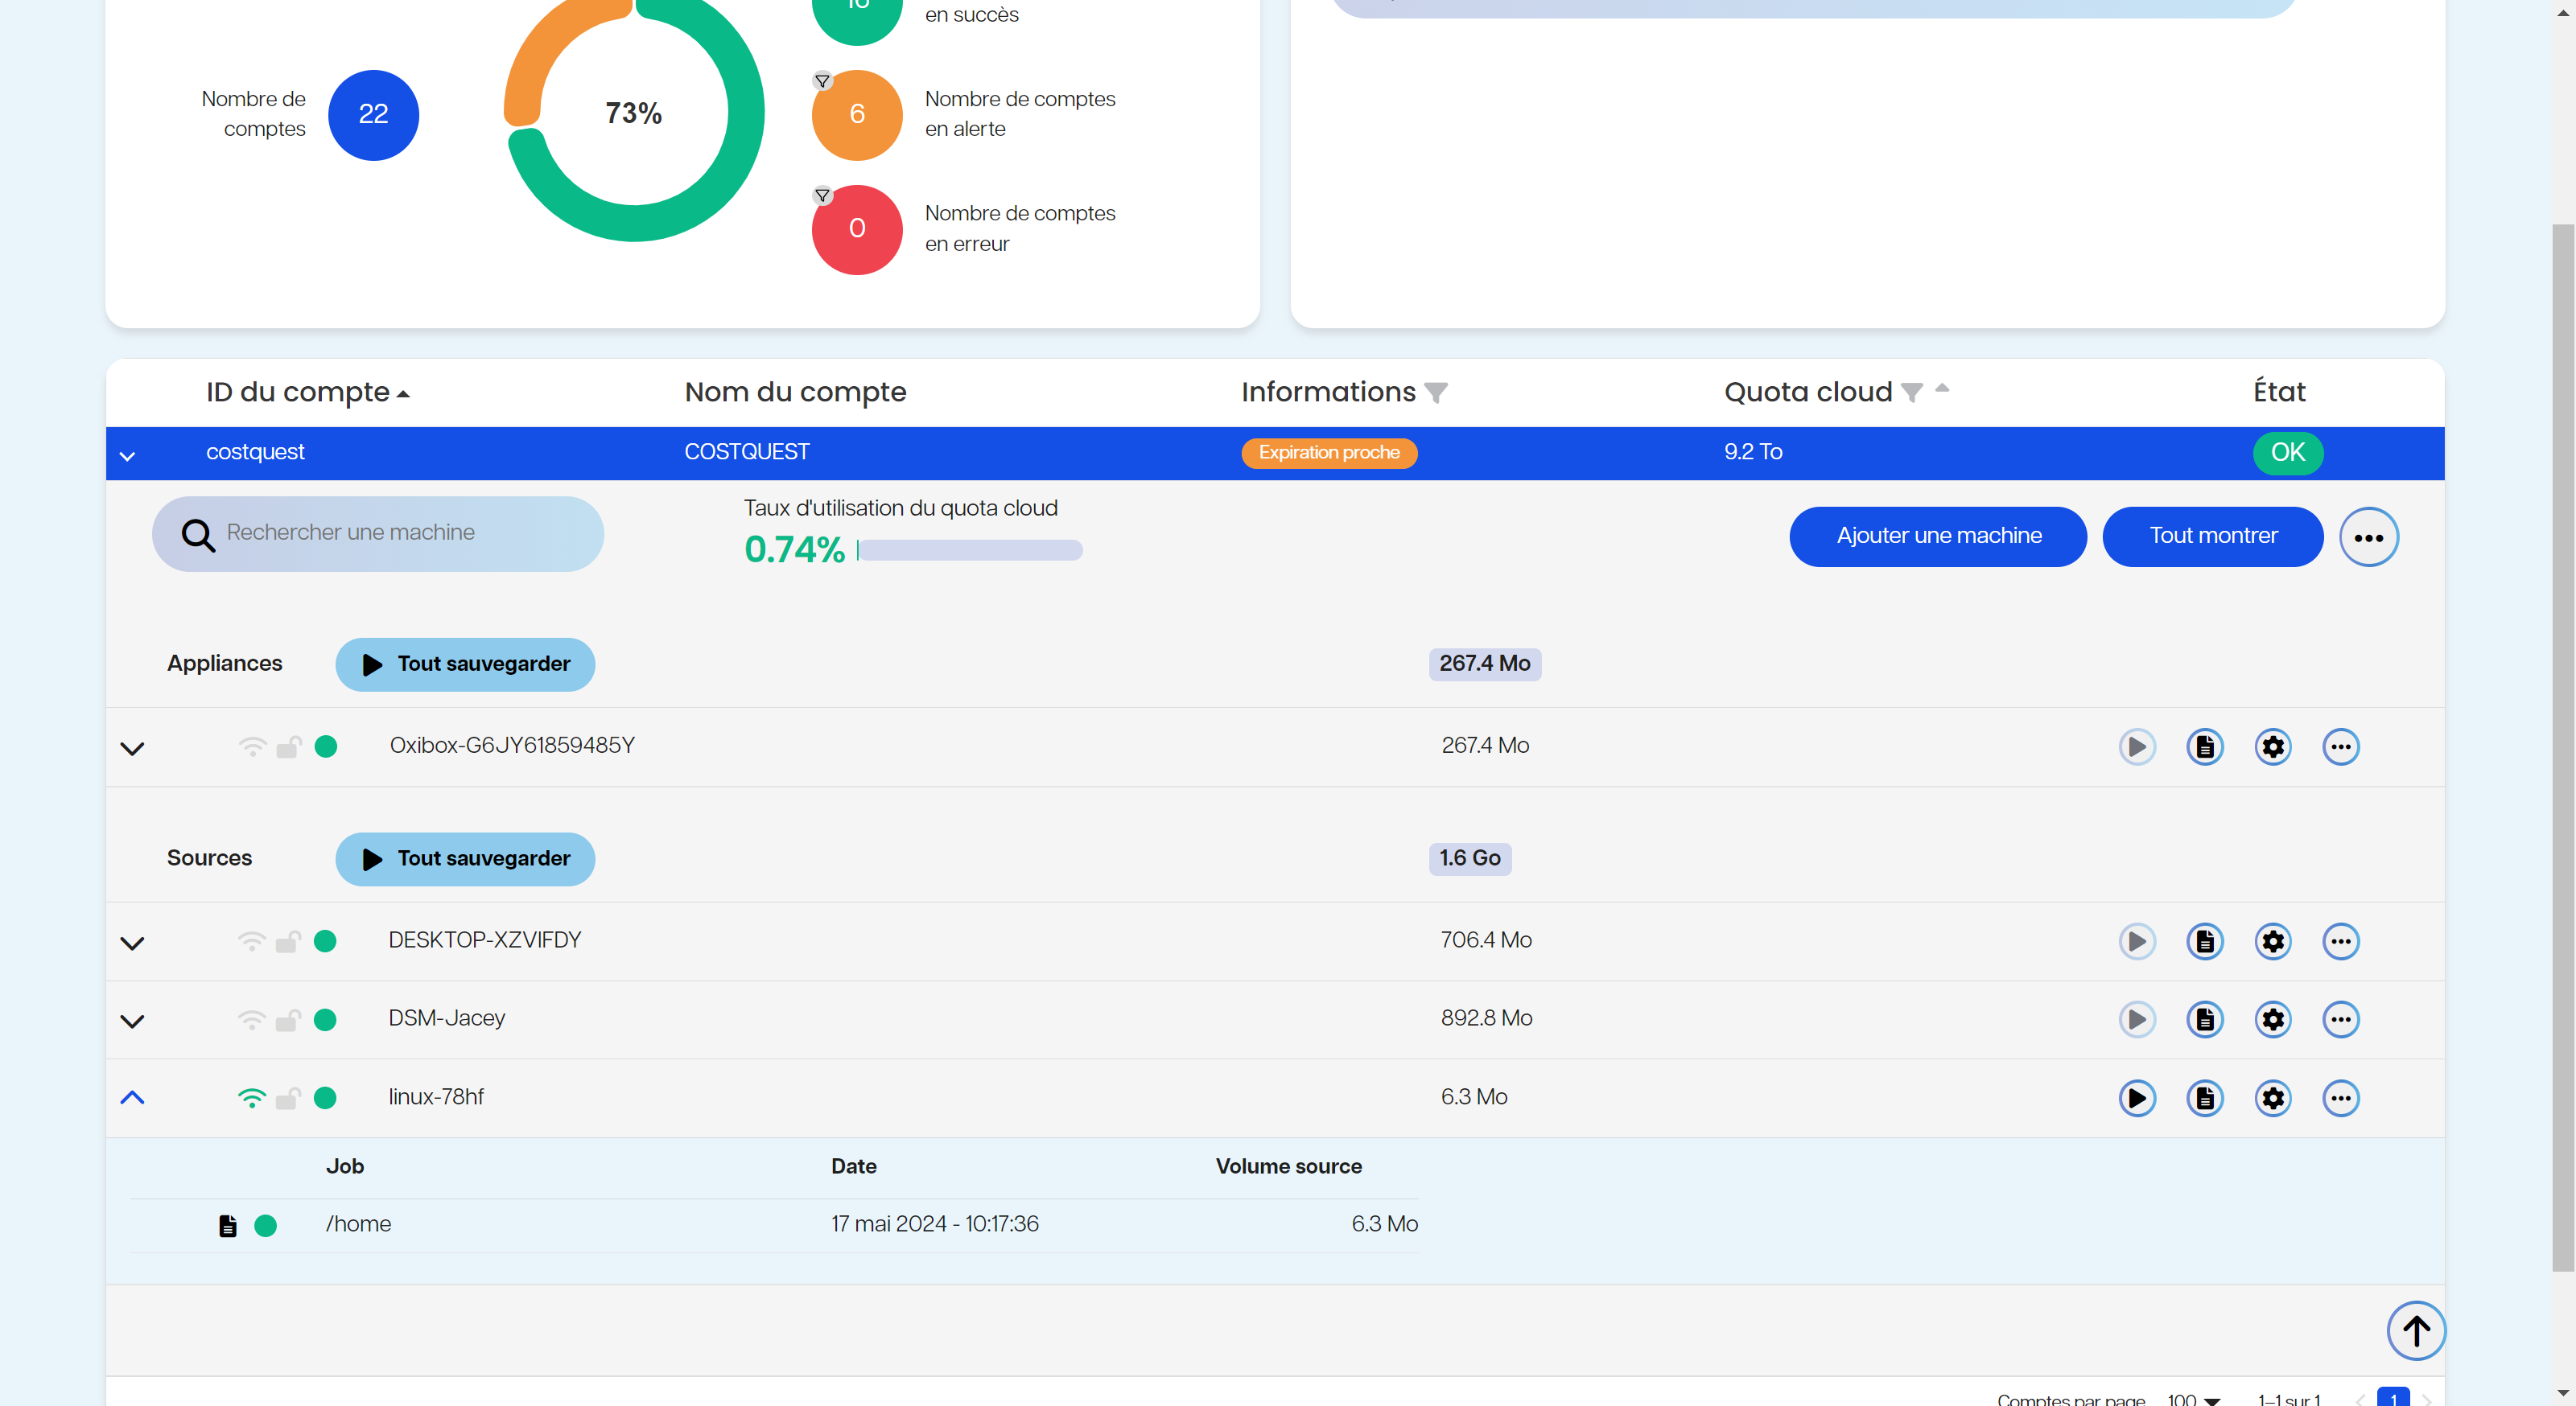This screenshot has width=2576, height=1406.
Task: Click the Expiration proche badge
Action: point(1329,453)
